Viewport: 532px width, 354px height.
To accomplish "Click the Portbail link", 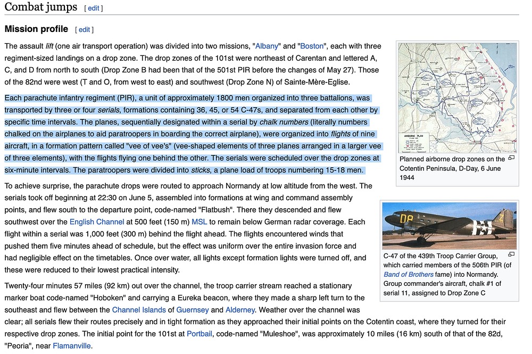I will (199, 334).
